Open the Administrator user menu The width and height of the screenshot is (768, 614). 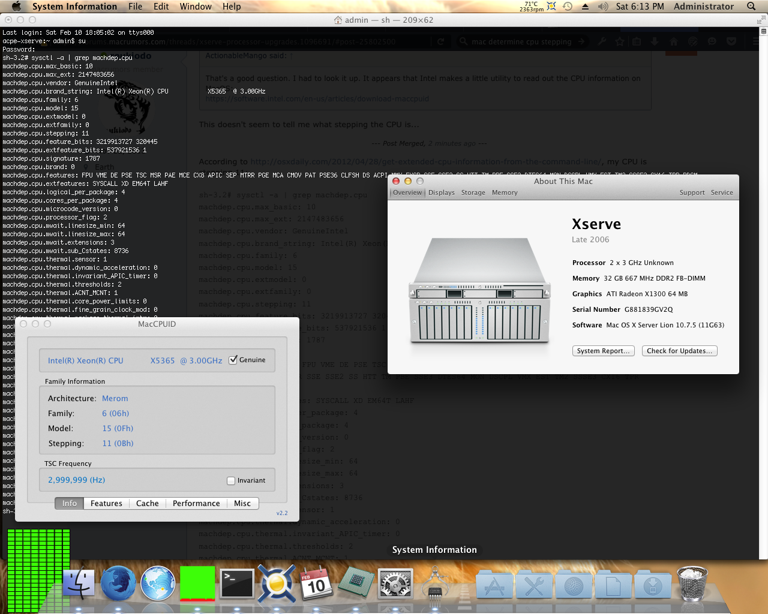[704, 7]
